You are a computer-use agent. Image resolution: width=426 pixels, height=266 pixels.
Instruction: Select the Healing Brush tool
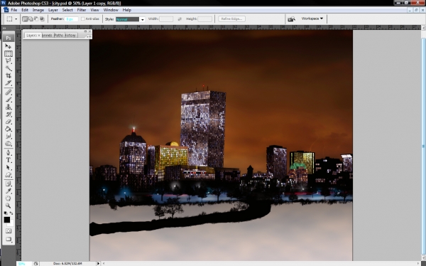8,92
